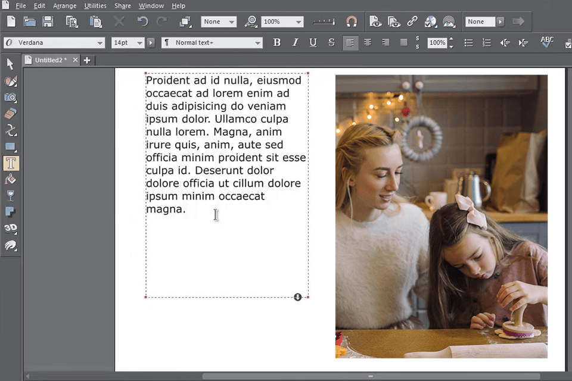Viewport: 572px width, 381px height.
Task: Toggle the magnetic Snap icon
Action: pyautogui.click(x=352, y=22)
